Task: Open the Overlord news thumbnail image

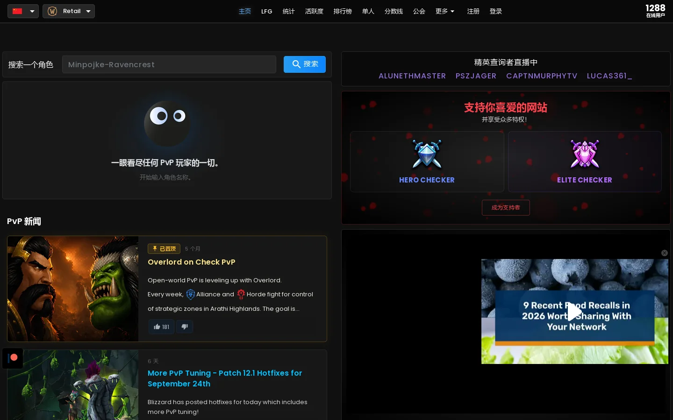Action: point(73,289)
